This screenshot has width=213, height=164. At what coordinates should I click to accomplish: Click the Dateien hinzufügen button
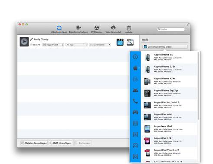tap(34, 143)
